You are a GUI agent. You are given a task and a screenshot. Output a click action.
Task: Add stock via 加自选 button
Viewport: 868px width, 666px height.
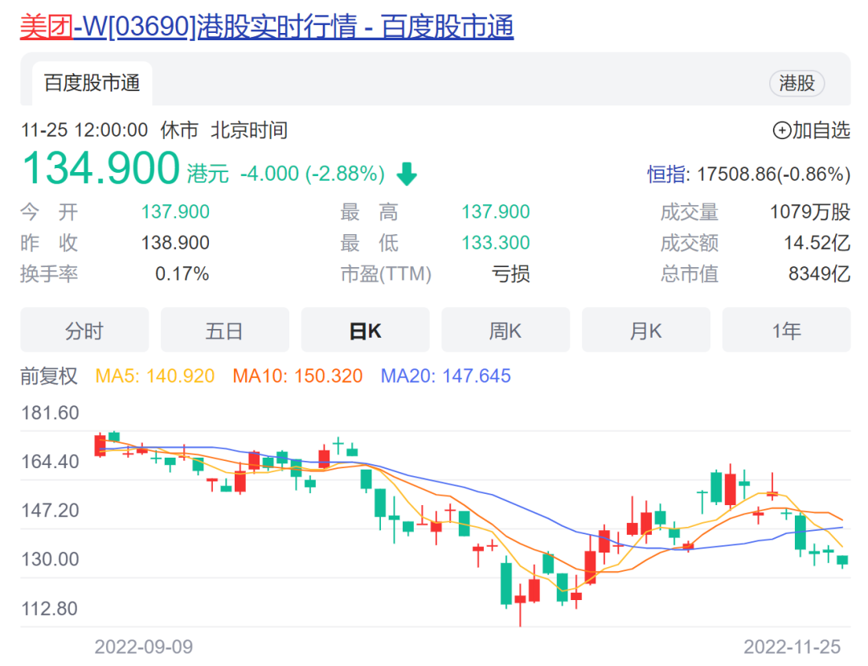[x=811, y=130]
